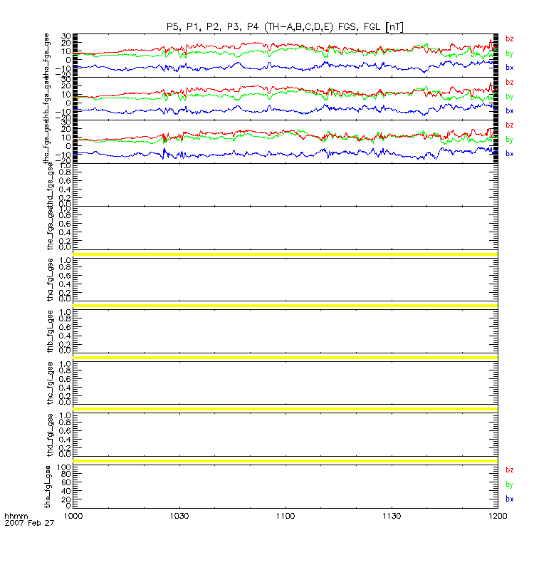
Task: Click the by legend label of the thb_fgs_gse panel
Action: [509, 97]
